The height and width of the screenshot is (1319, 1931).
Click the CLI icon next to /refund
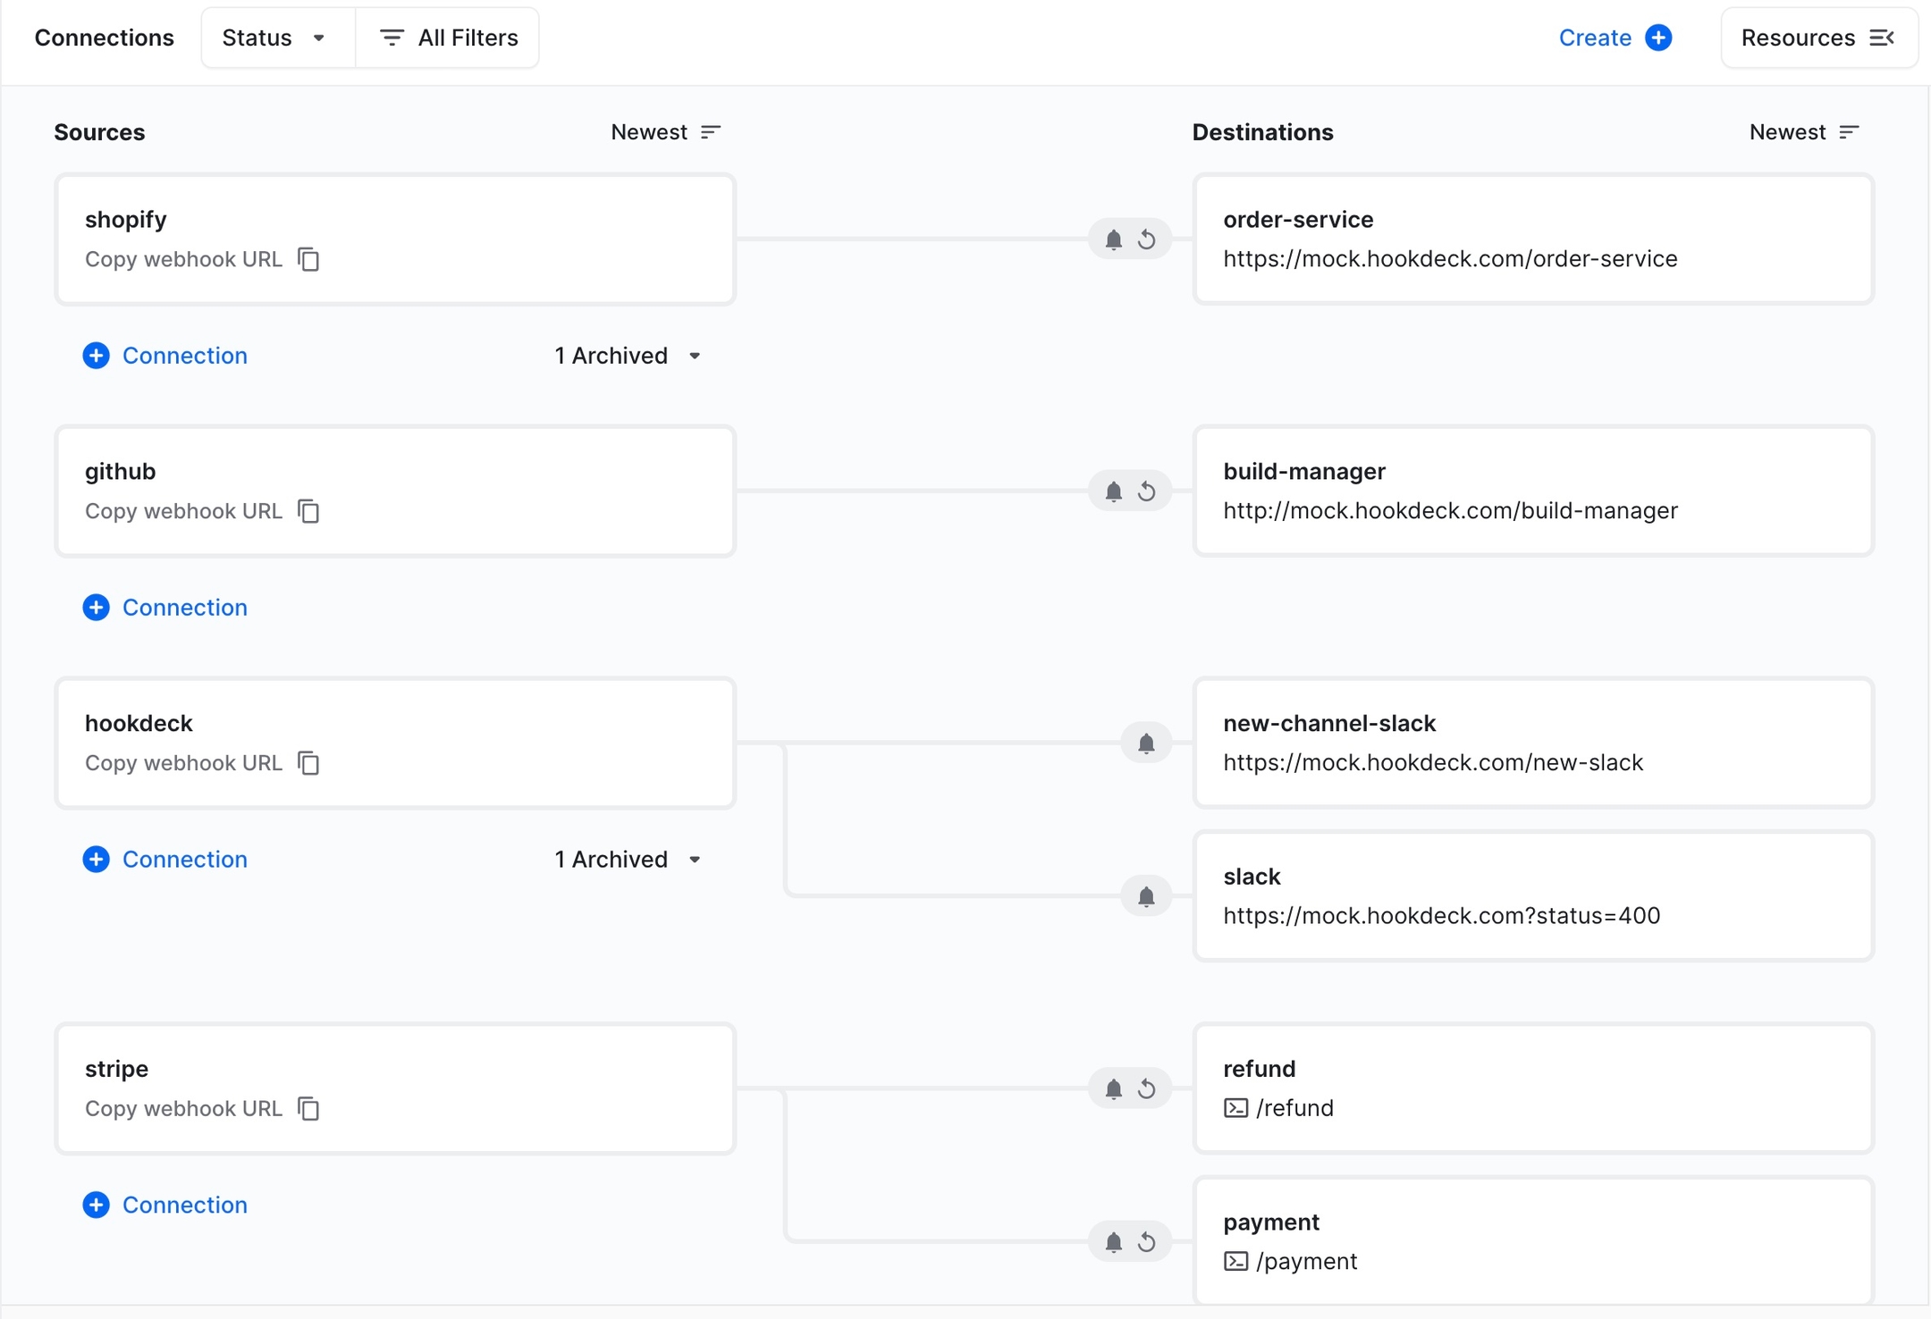point(1236,1107)
